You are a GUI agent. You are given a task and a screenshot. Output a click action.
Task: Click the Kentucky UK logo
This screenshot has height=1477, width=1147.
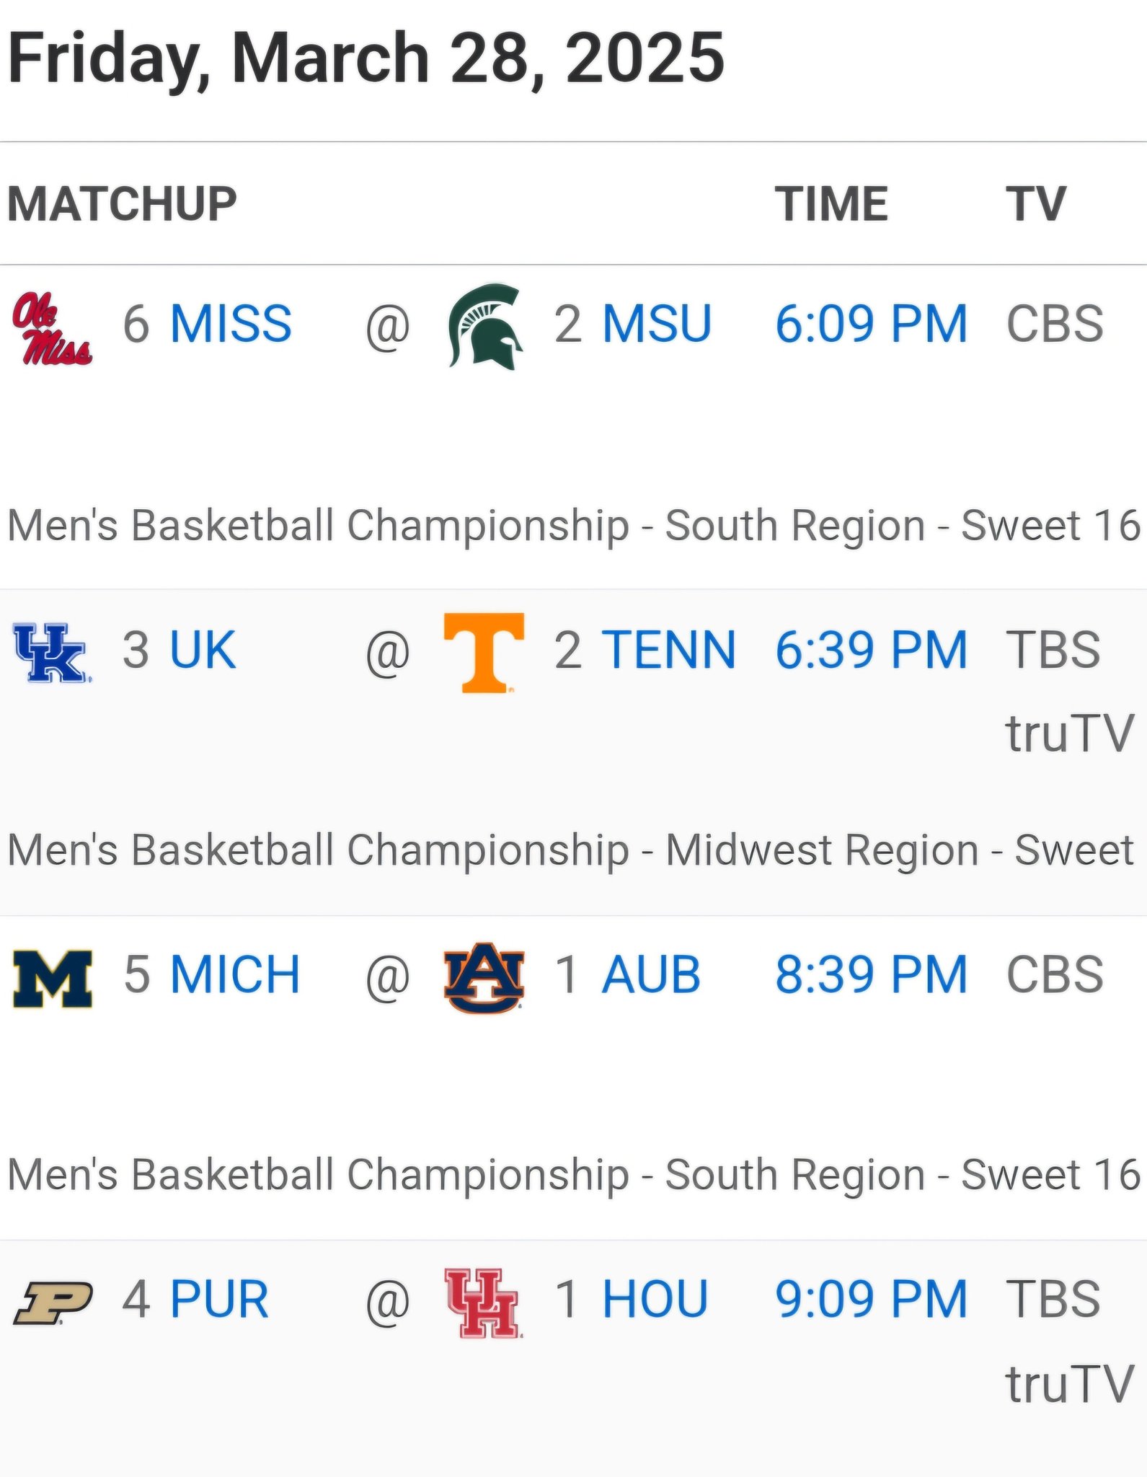[52, 652]
